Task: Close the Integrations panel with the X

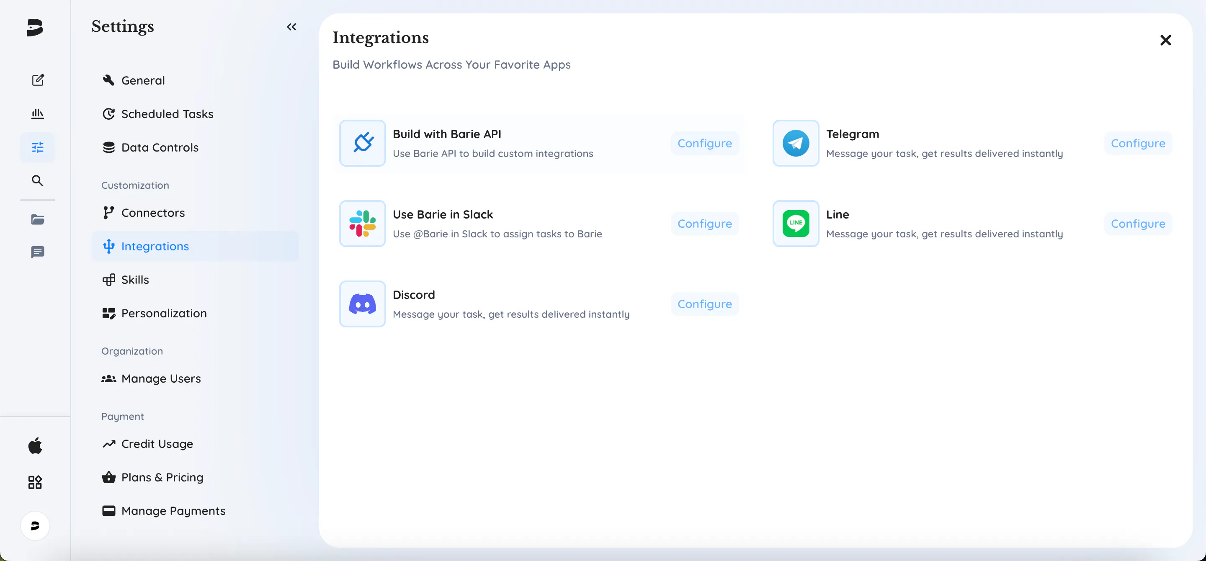Action: tap(1165, 40)
